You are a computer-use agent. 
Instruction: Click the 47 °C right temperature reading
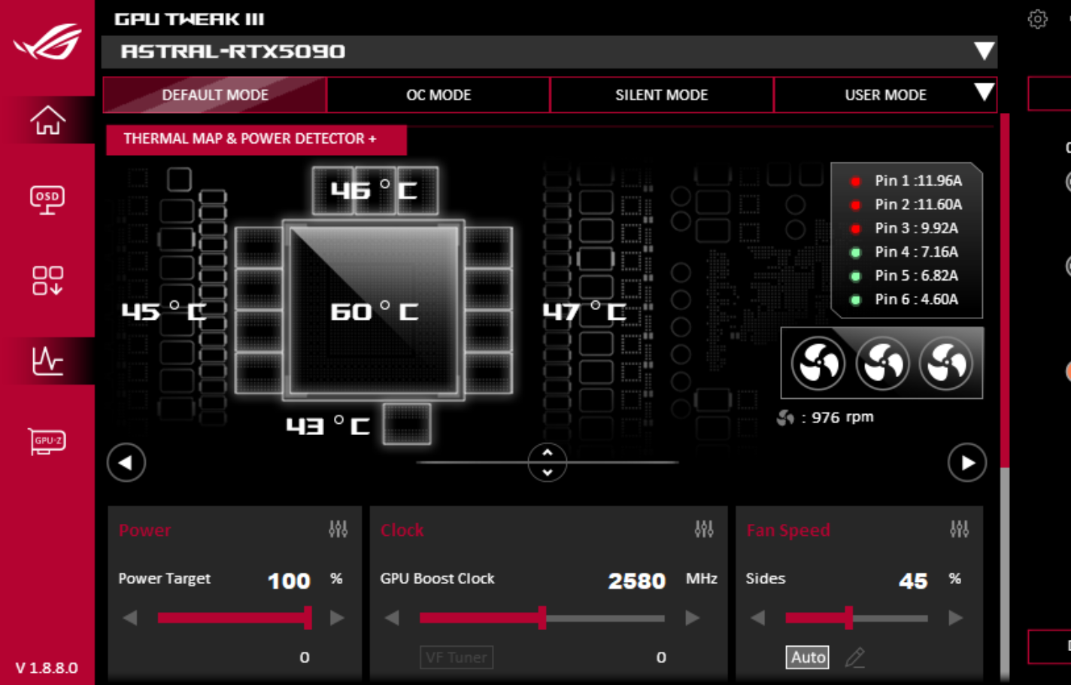(x=584, y=311)
